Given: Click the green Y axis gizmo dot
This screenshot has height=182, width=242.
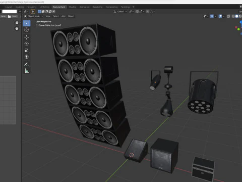Looking at the screenshot, I should pos(238,29).
